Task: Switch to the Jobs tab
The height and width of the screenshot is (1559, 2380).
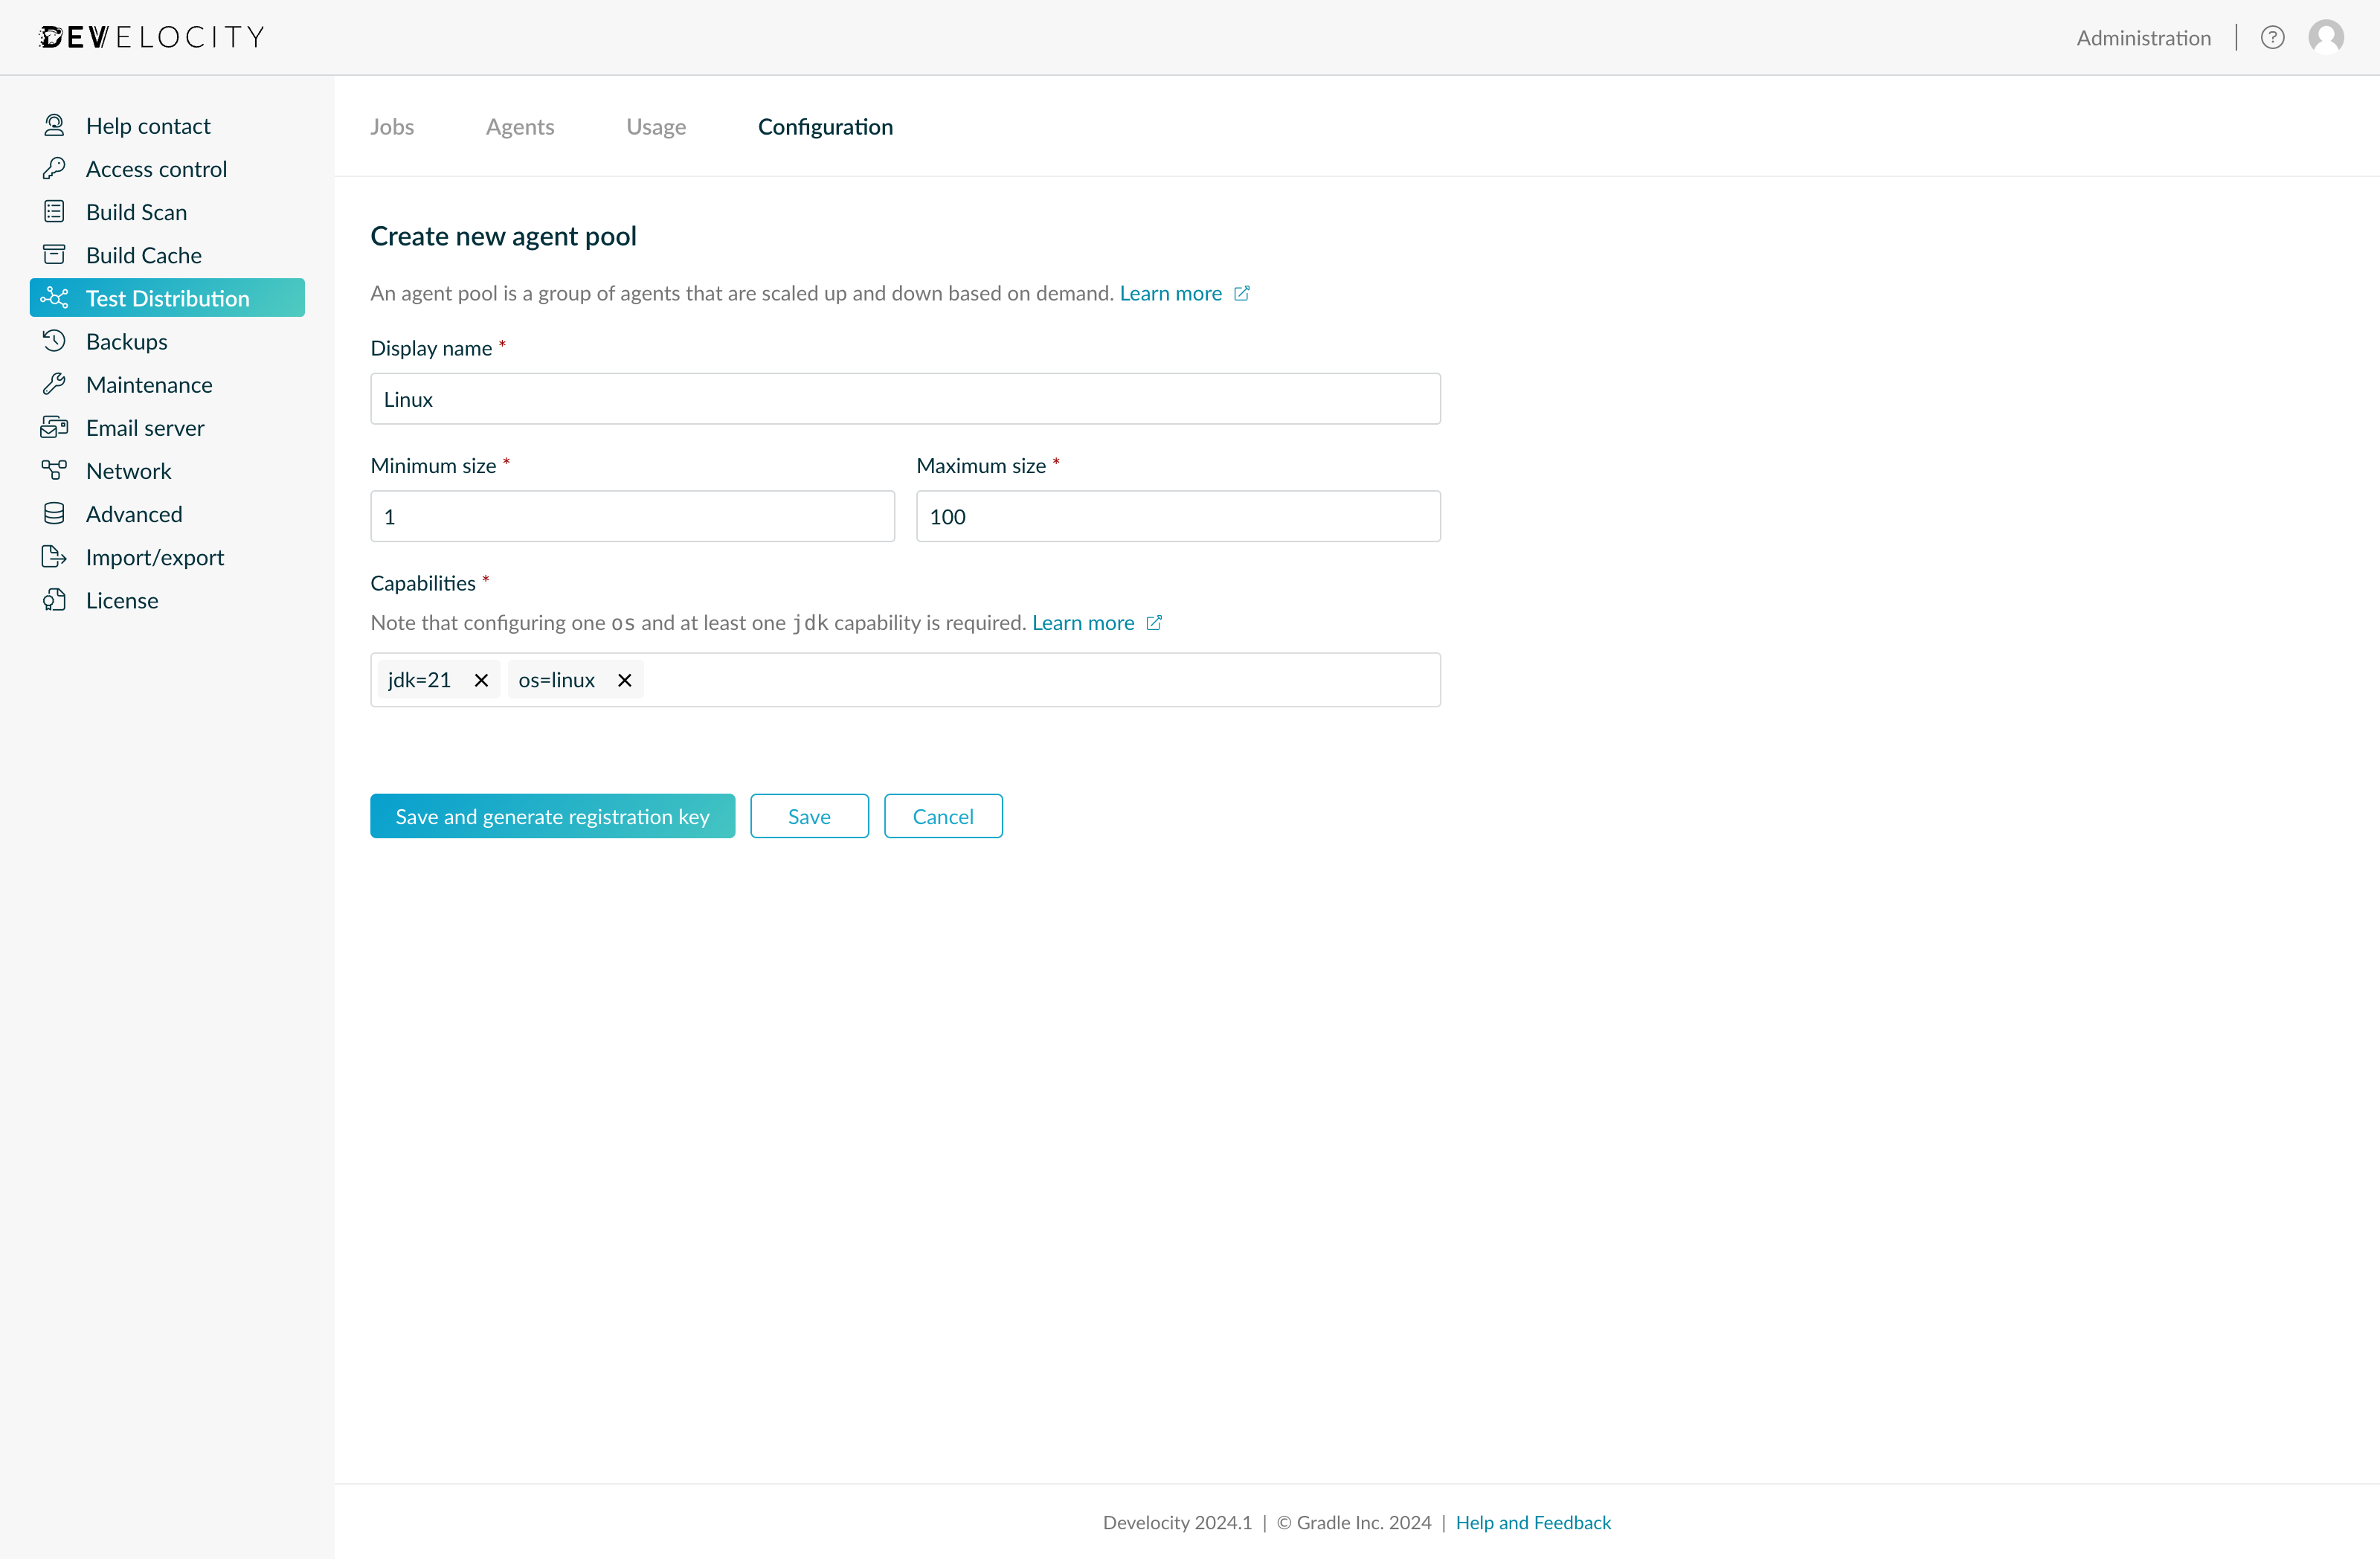Action: click(392, 126)
